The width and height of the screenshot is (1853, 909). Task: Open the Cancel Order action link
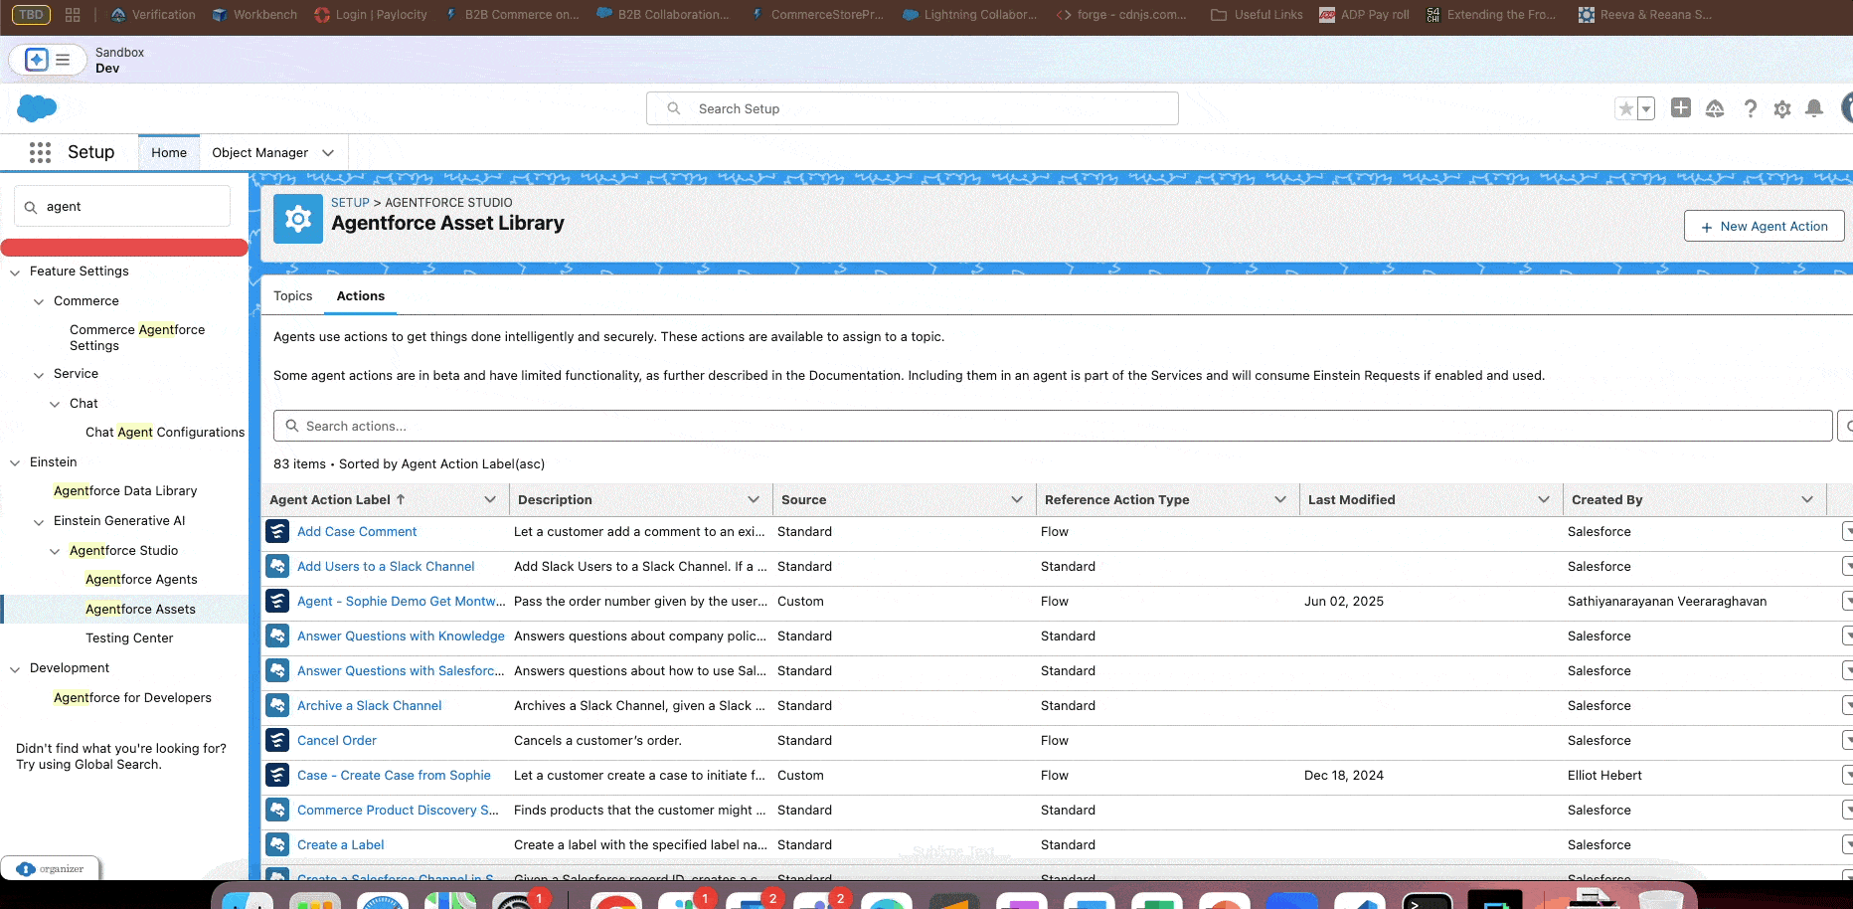(x=336, y=740)
